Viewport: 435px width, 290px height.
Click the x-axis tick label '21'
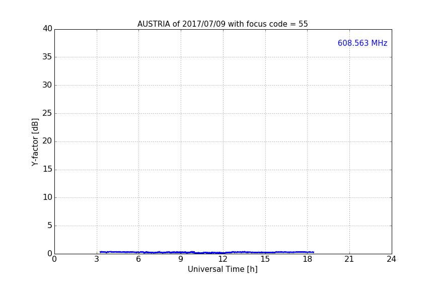click(x=349, y=259)
